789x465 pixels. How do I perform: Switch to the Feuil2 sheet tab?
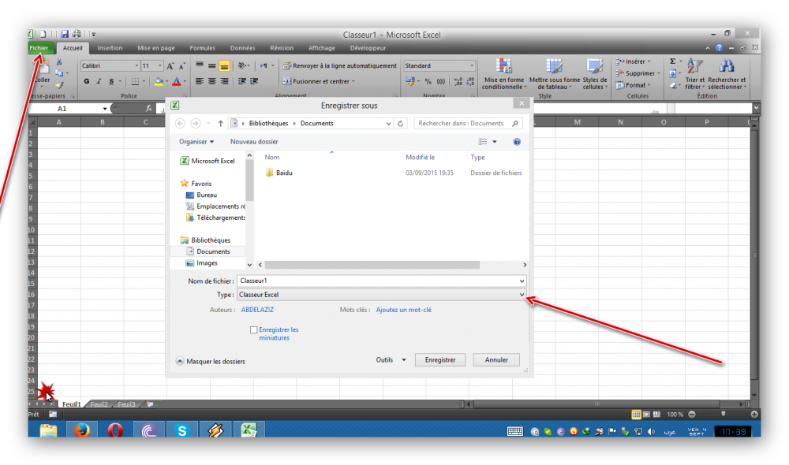pyautogui.click(x=99, y=404)
